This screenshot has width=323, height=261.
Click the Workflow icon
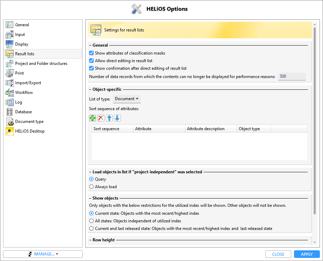click(9, 93)
